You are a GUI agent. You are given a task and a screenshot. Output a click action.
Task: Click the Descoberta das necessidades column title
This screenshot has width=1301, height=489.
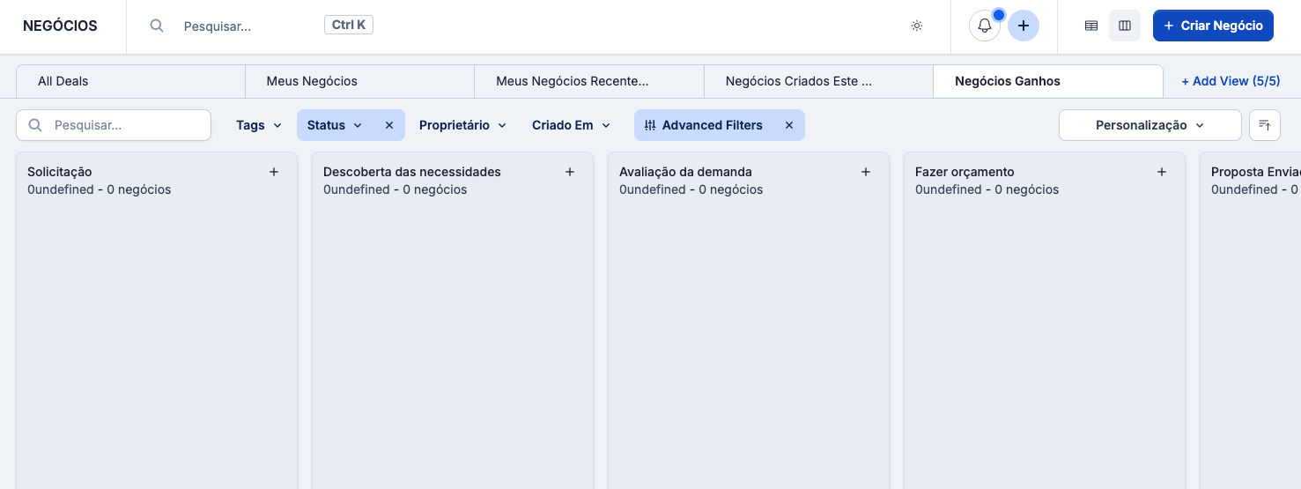point(412,172)
